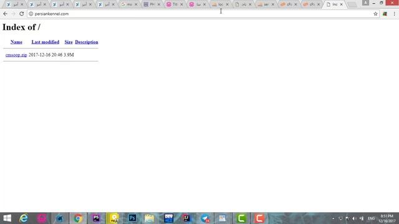Show hidden system tray icons
The width and height of the screenshot is (399, 224).
coord(334,218)
